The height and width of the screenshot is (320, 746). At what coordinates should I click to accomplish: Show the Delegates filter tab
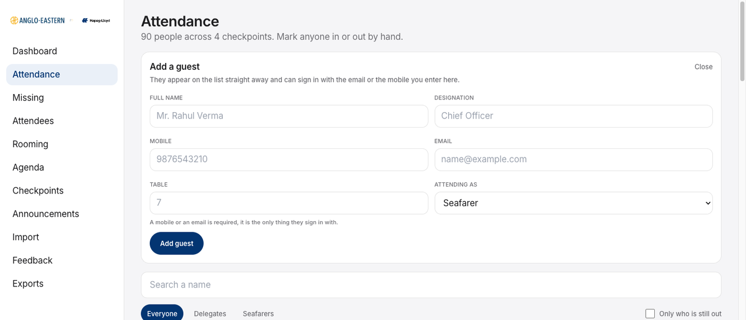click(210, 314)
